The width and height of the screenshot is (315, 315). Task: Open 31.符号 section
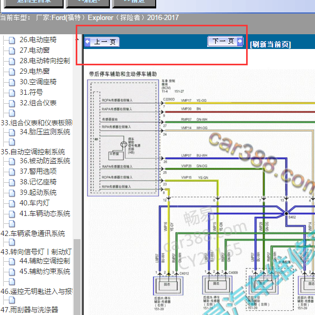(31, 92)
